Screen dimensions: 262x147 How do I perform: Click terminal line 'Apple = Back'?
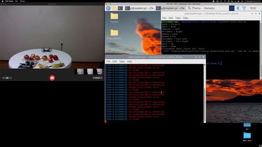pos(169,27)
